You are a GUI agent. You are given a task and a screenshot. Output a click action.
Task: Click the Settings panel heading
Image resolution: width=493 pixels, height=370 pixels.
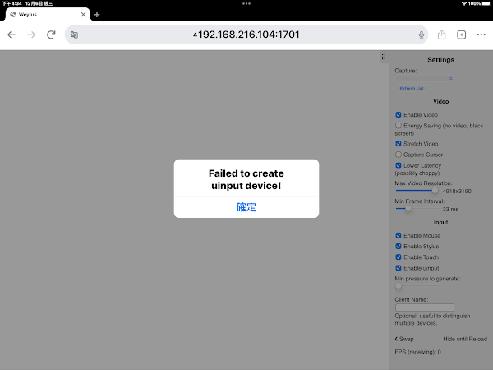coord(440,60)
